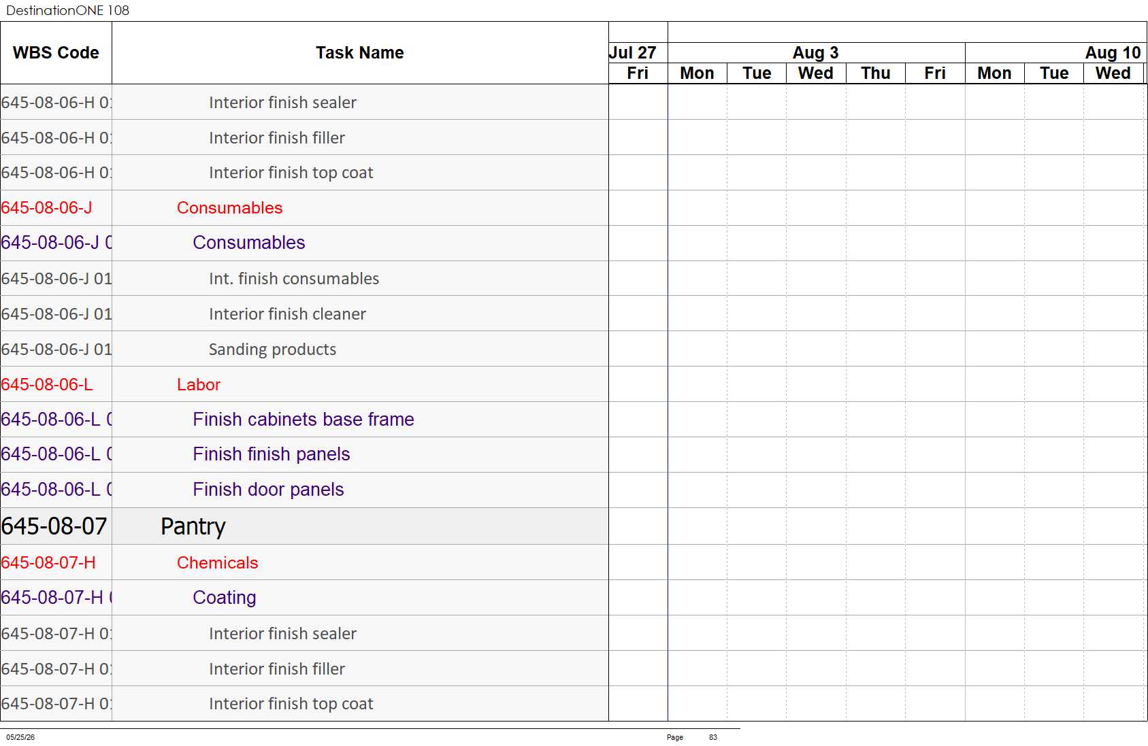1148x746 pixels.
Task: Select the Interior finish cleaner task
Action: point(287,314)
